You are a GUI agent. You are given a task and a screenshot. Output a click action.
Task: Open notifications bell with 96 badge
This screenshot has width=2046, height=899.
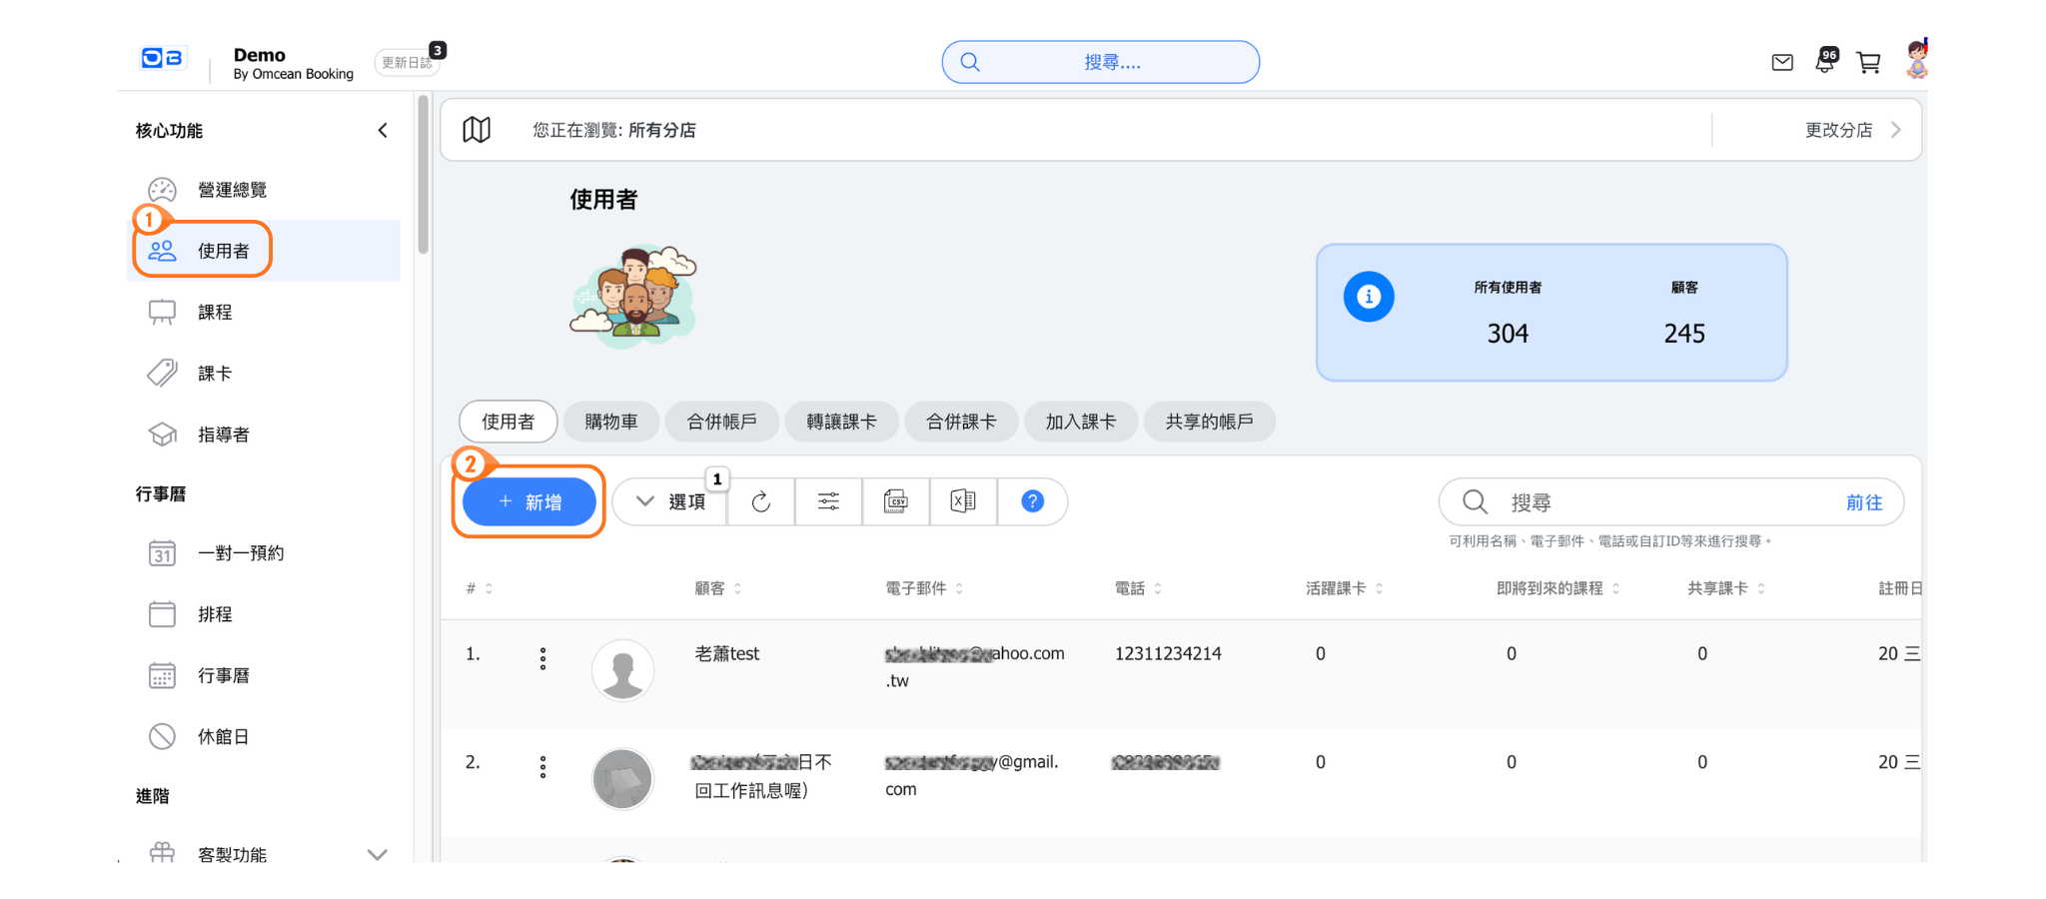click(x=1825, y=62)
